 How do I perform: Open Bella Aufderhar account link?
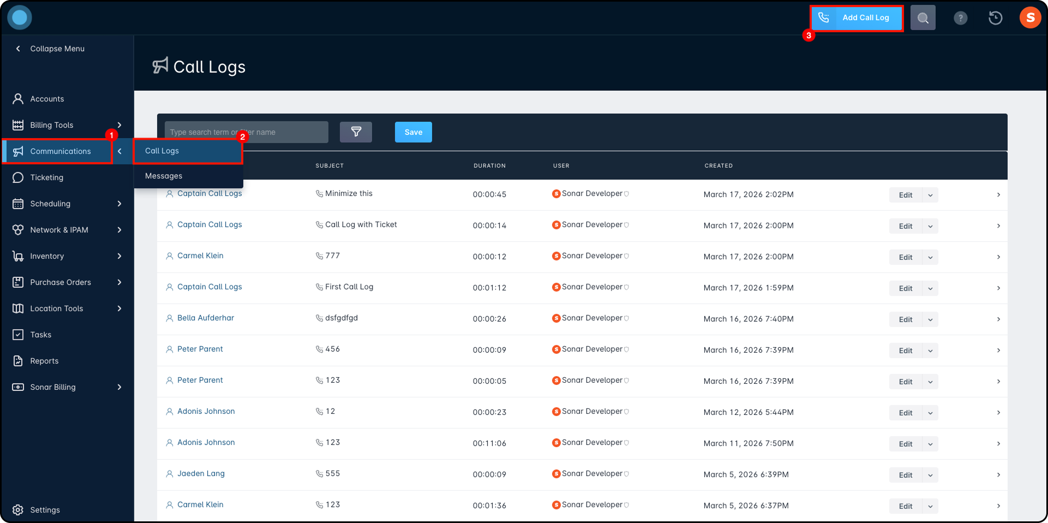[x=206, y=318]
